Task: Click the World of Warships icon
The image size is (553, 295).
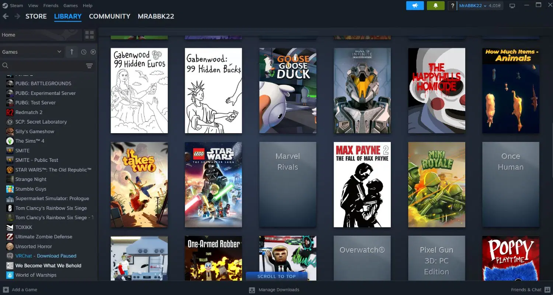Action: point(10,275)
